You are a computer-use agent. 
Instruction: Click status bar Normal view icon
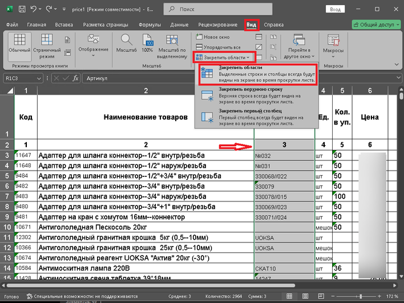coord(289,296)
